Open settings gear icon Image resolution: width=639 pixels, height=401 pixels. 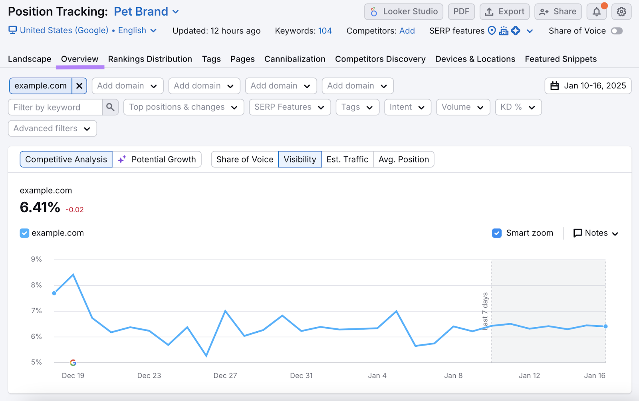(621, 12)
